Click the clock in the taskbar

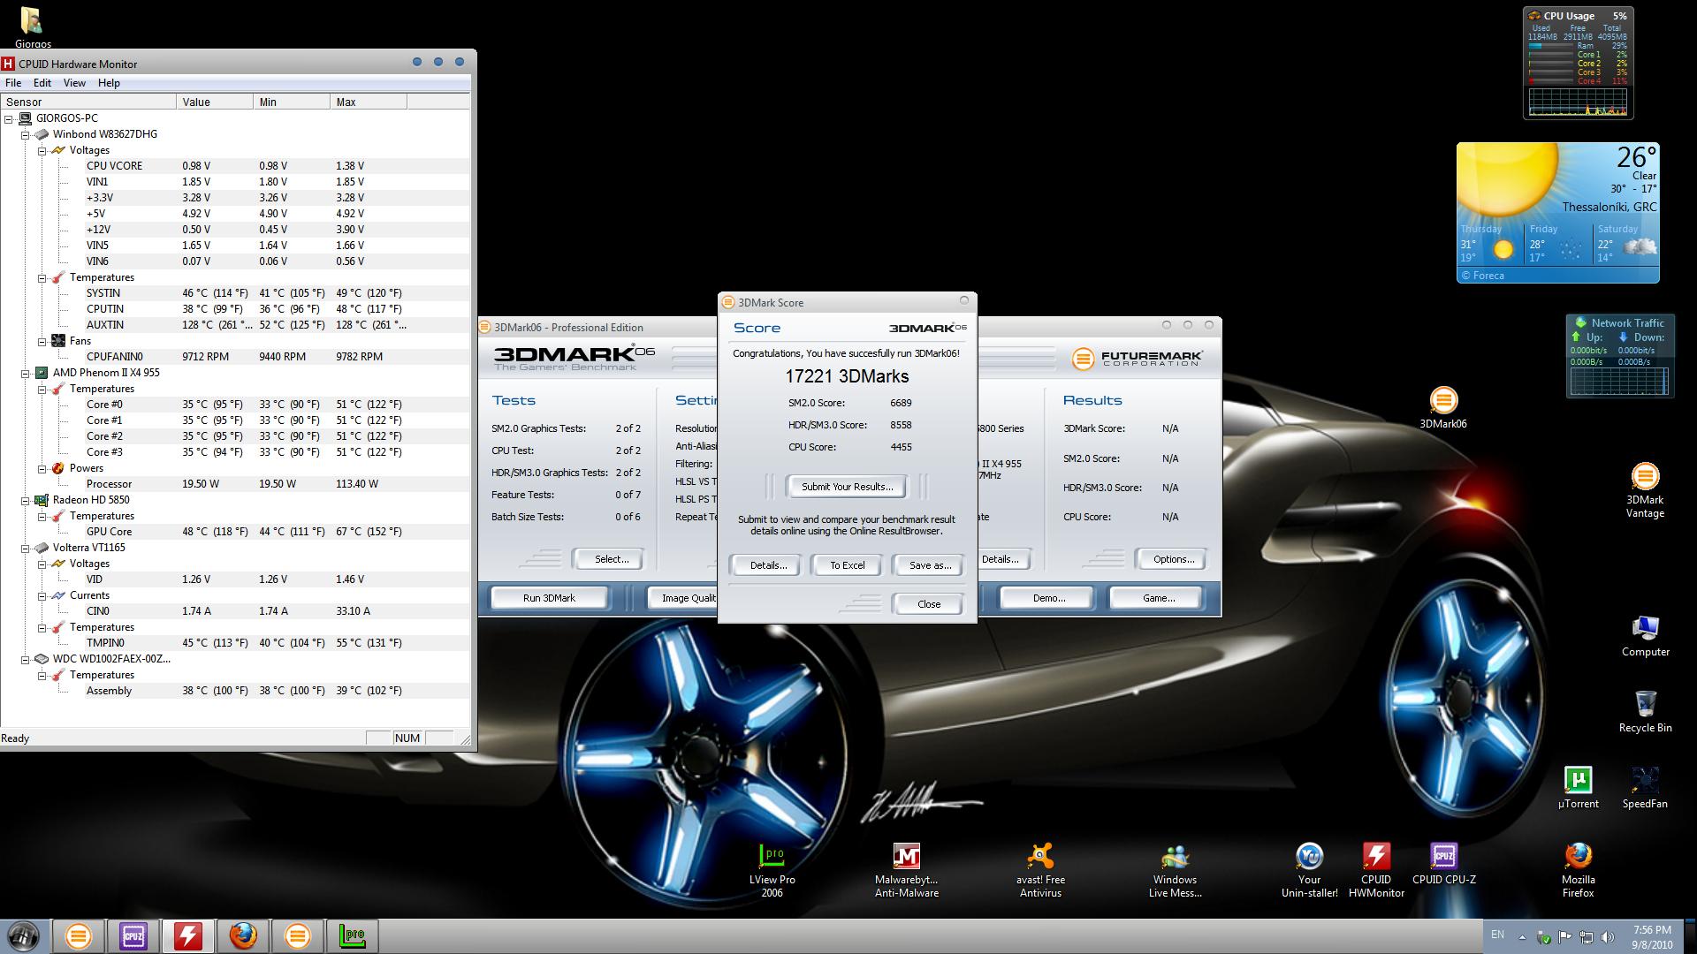point(1652,937)
